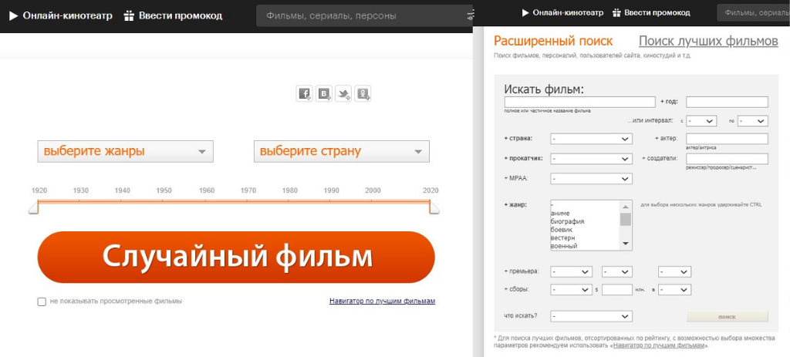790x357 pixels.
Task: Tick не показывать просмотренные фильмы checkbox
Action: point(42,301)
